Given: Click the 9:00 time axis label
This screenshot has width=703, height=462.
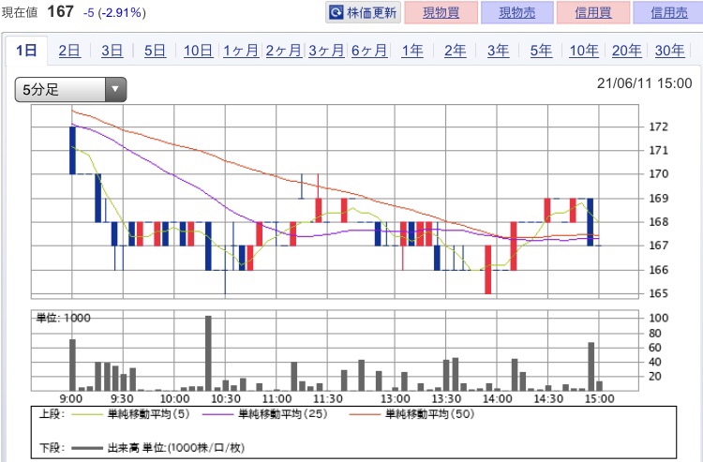Looking at the screenshot, I should pyautogui.click(x=71, y=398).
